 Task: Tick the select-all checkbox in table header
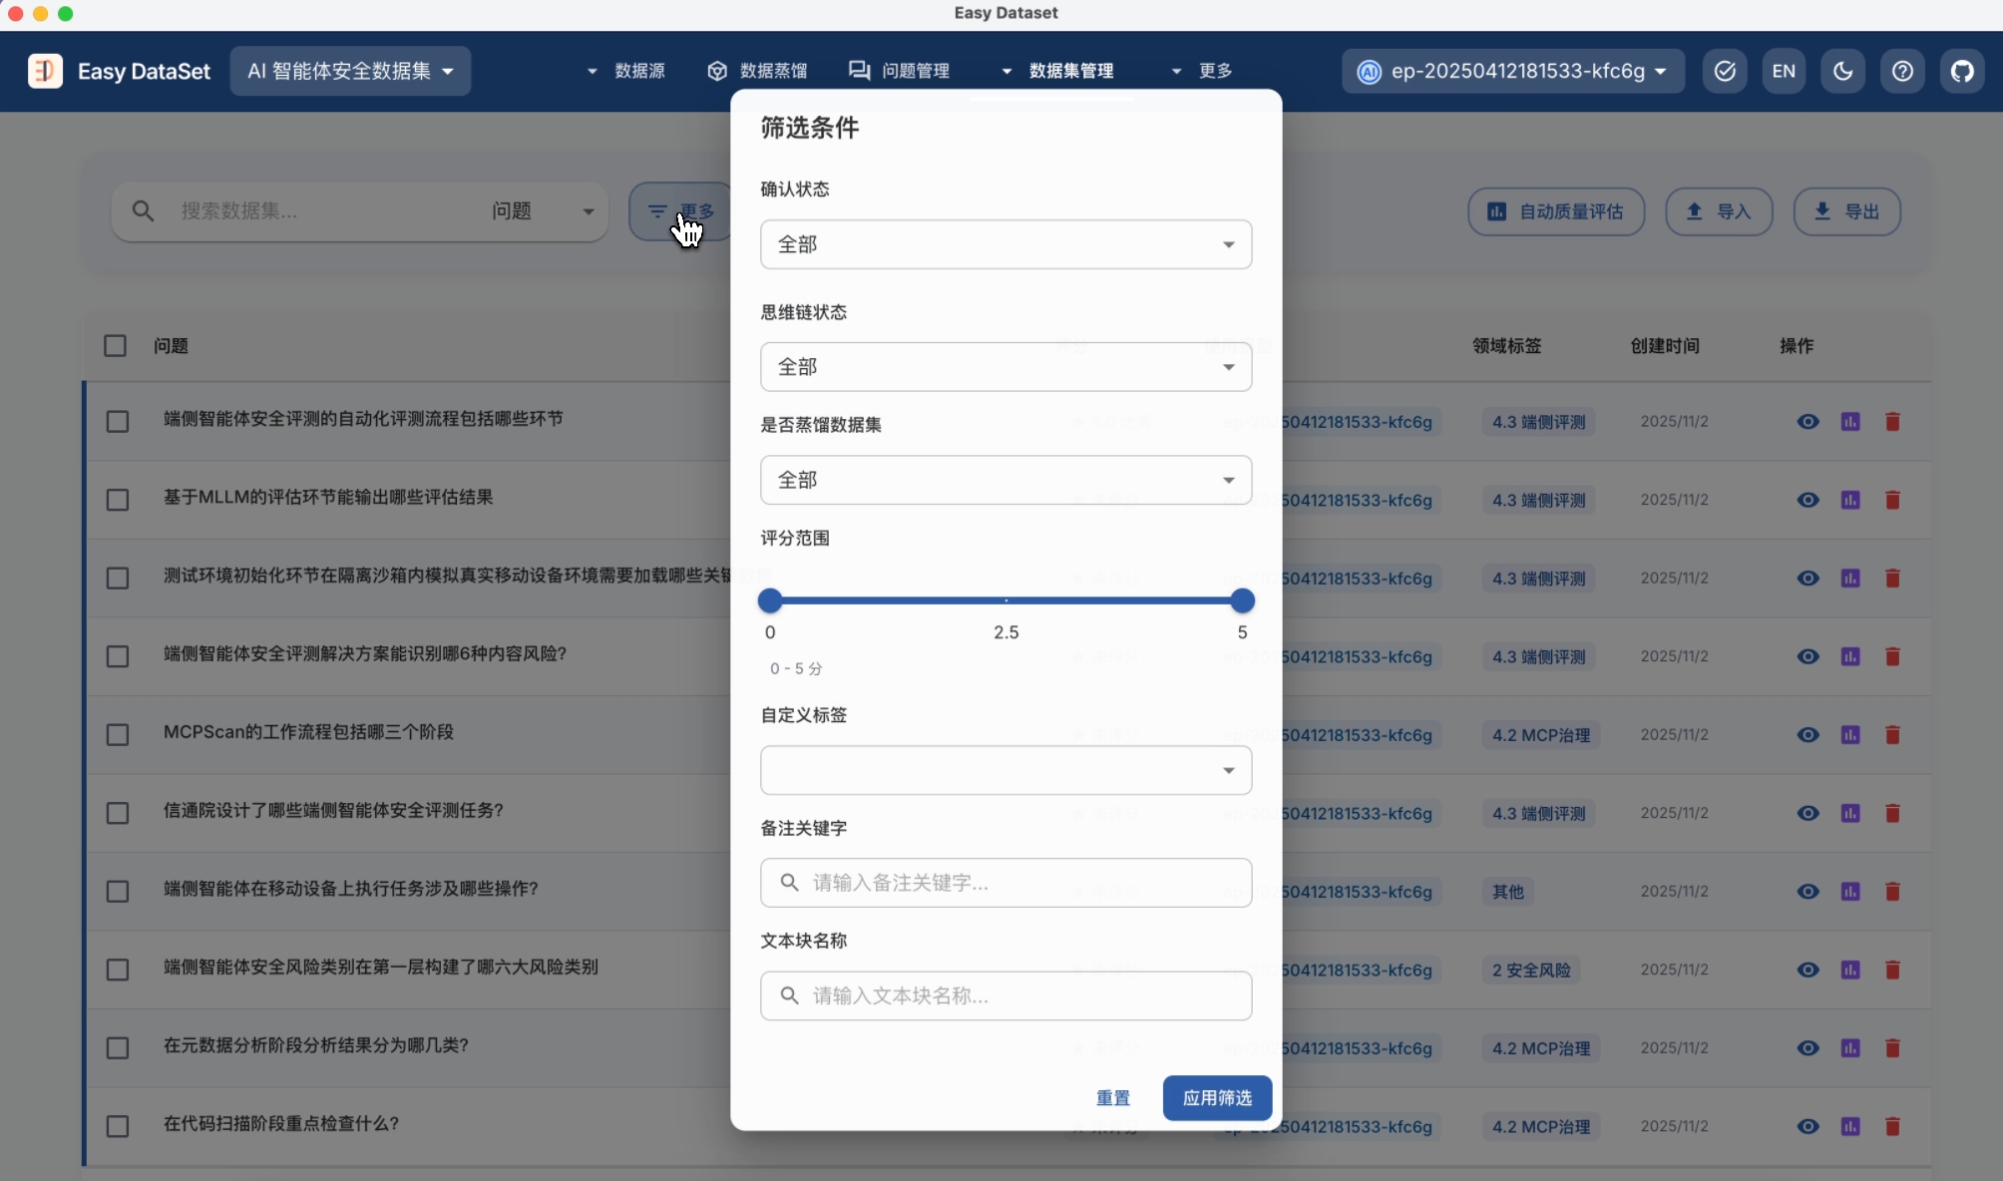click(x=116, y=346)
